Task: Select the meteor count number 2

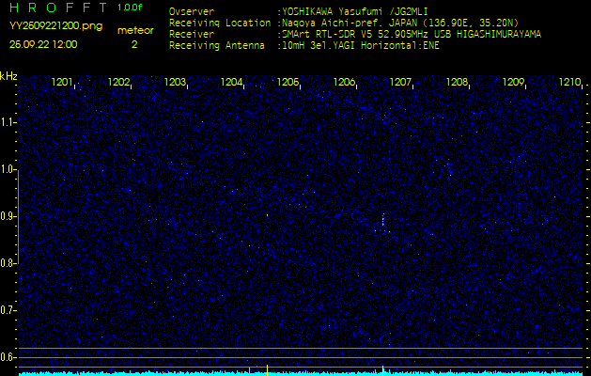Action: (x=134, y=43)
